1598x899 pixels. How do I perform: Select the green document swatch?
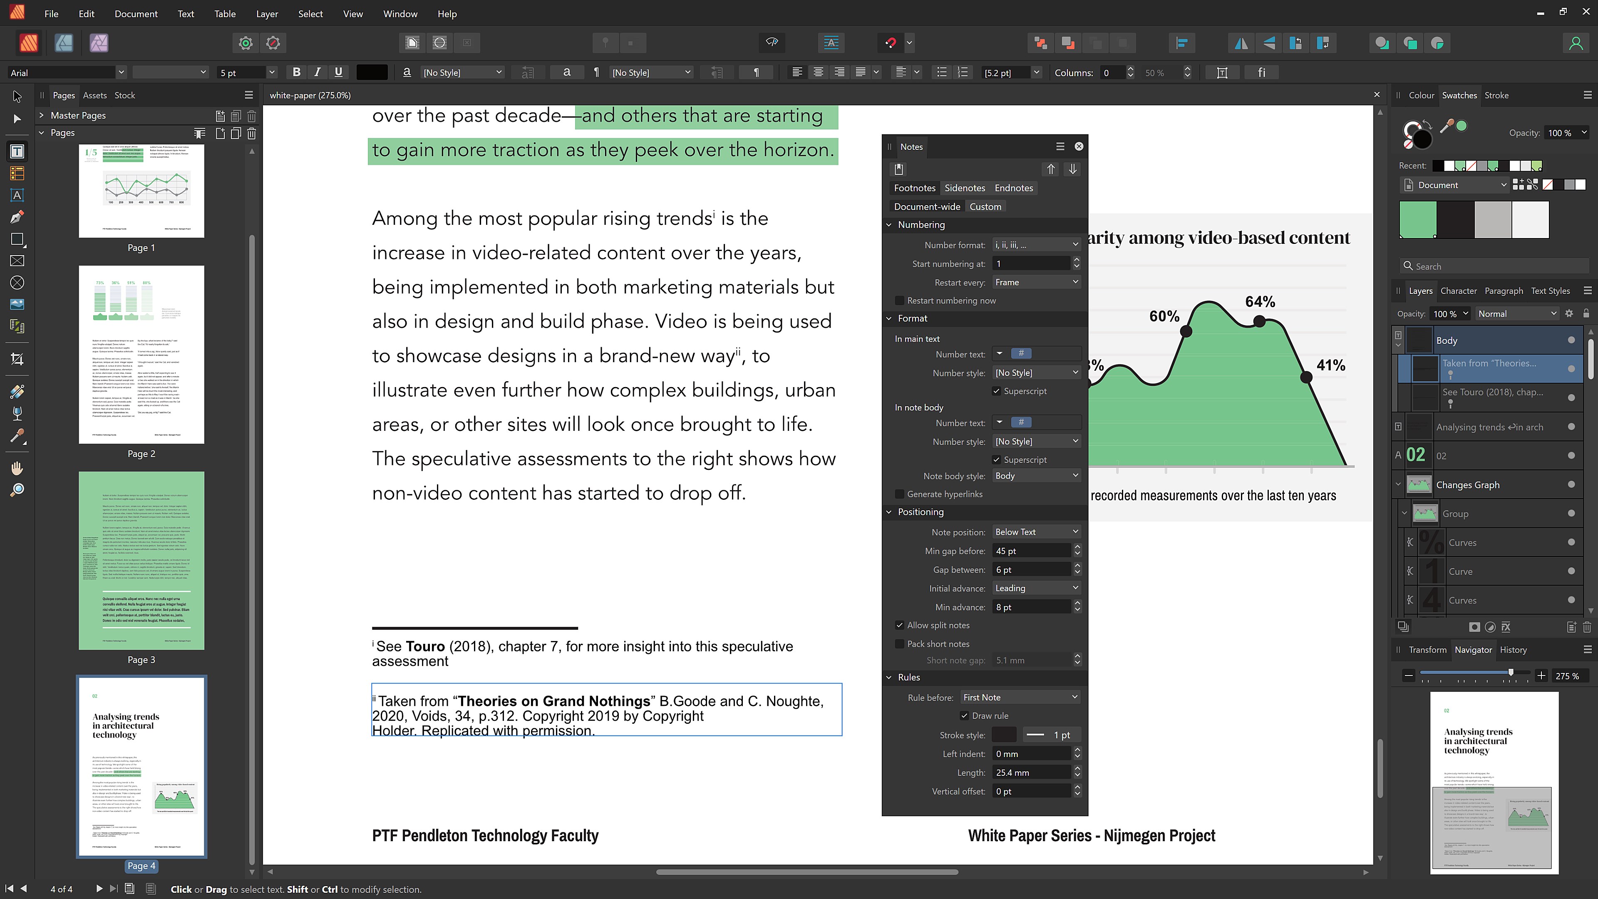[1418, 219]
